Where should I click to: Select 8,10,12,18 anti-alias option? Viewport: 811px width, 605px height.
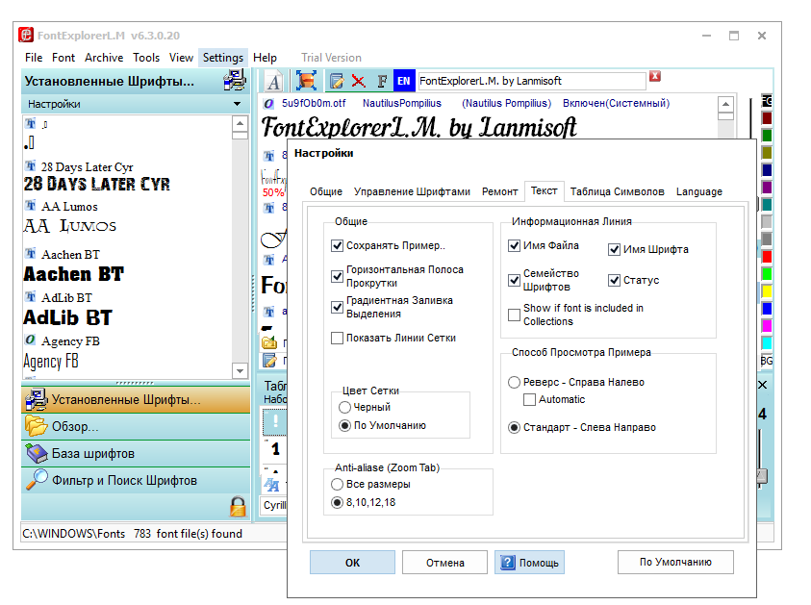click(x=338, y=503)
